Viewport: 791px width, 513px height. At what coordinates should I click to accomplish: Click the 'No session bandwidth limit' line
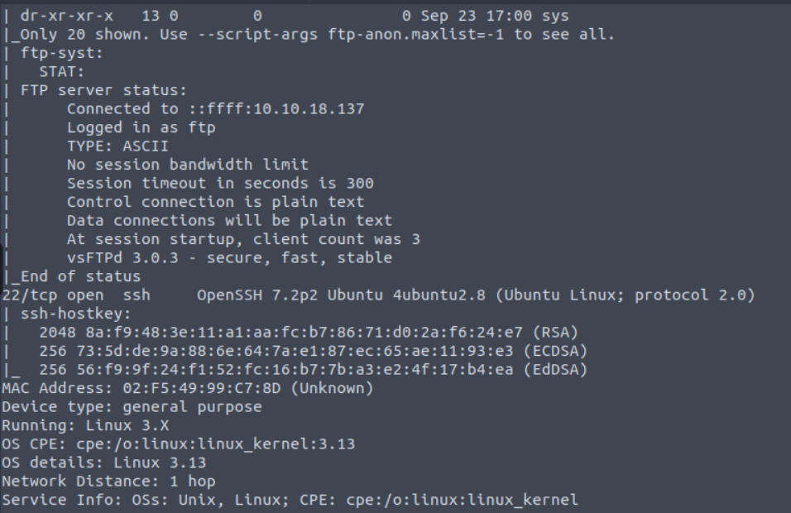click(x=187, y=165)
